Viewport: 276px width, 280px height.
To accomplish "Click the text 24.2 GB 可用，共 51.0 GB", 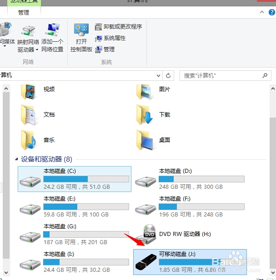I will coord(77,187).
